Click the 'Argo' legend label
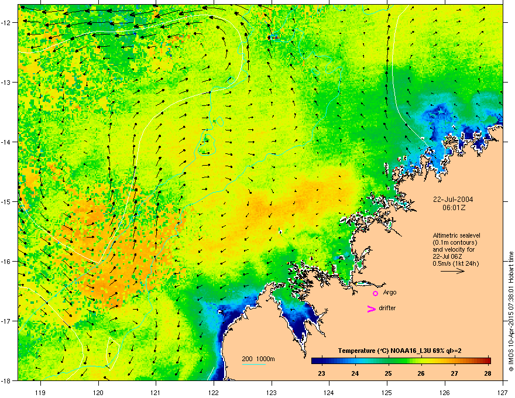This screenshot has width=515, height=398. (x=390, y=292)
